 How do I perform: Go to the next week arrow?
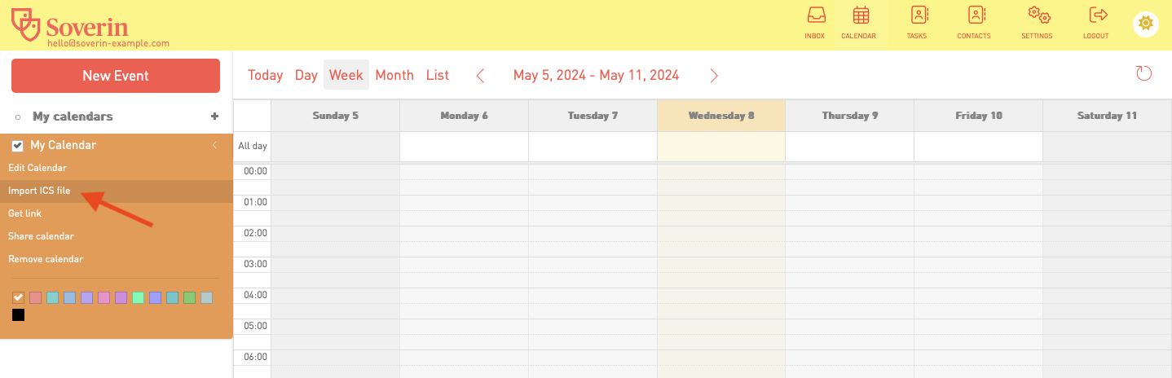(x=714, y=76)
